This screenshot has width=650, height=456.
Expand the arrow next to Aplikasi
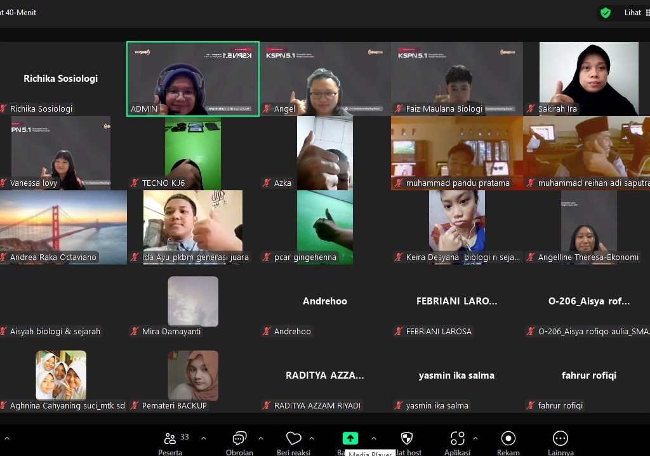tap(475, 438)
